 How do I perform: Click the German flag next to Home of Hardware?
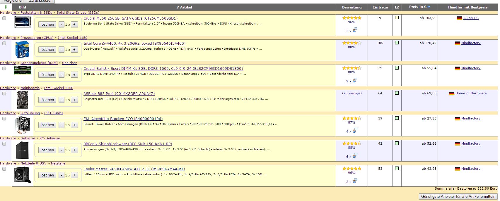tap(452, 93)
